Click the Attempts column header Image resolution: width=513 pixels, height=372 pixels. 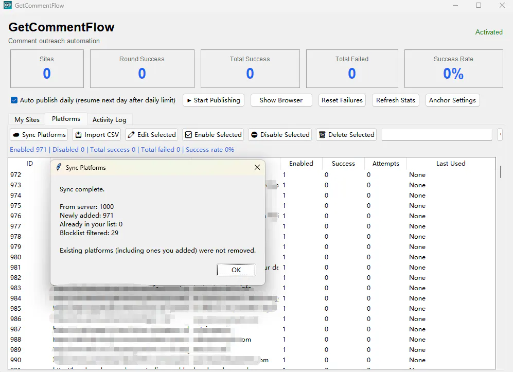[x=386, y=163]
